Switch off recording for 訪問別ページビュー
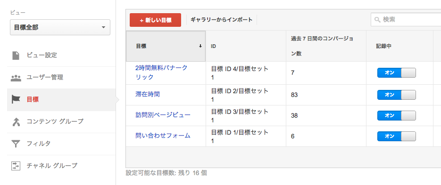Screen dimensions: 441x185 pyautogui.click(x=396, y=115)
